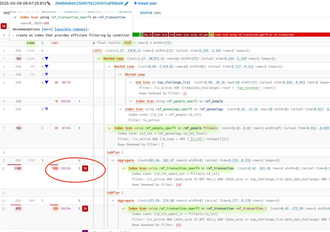Open the explain tab
Image resolution: width=330 pixels, height=232 pixels.
click(x=9, y=13)
